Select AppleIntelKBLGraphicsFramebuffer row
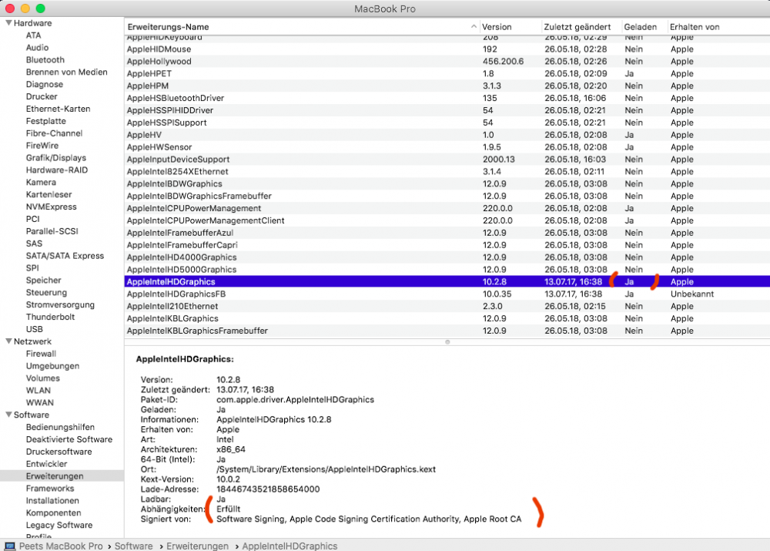The width and height of the screenshot is (770, 551). [447, 331]
